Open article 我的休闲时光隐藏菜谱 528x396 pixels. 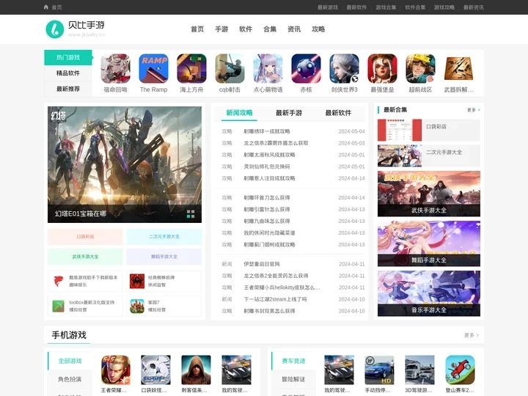tap(269, 233)
